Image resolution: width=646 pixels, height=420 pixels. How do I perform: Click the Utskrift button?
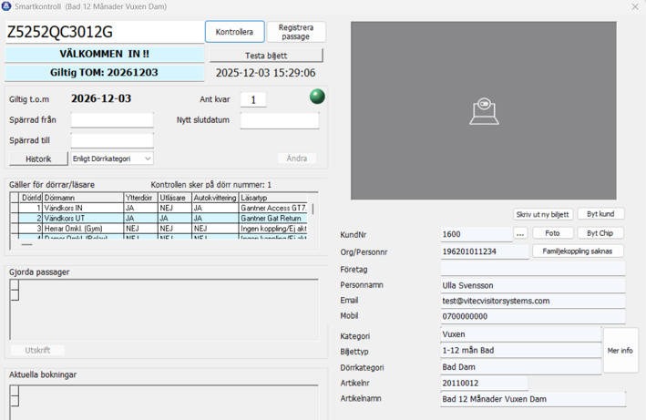pyautogui.click(x=37, y=350)
